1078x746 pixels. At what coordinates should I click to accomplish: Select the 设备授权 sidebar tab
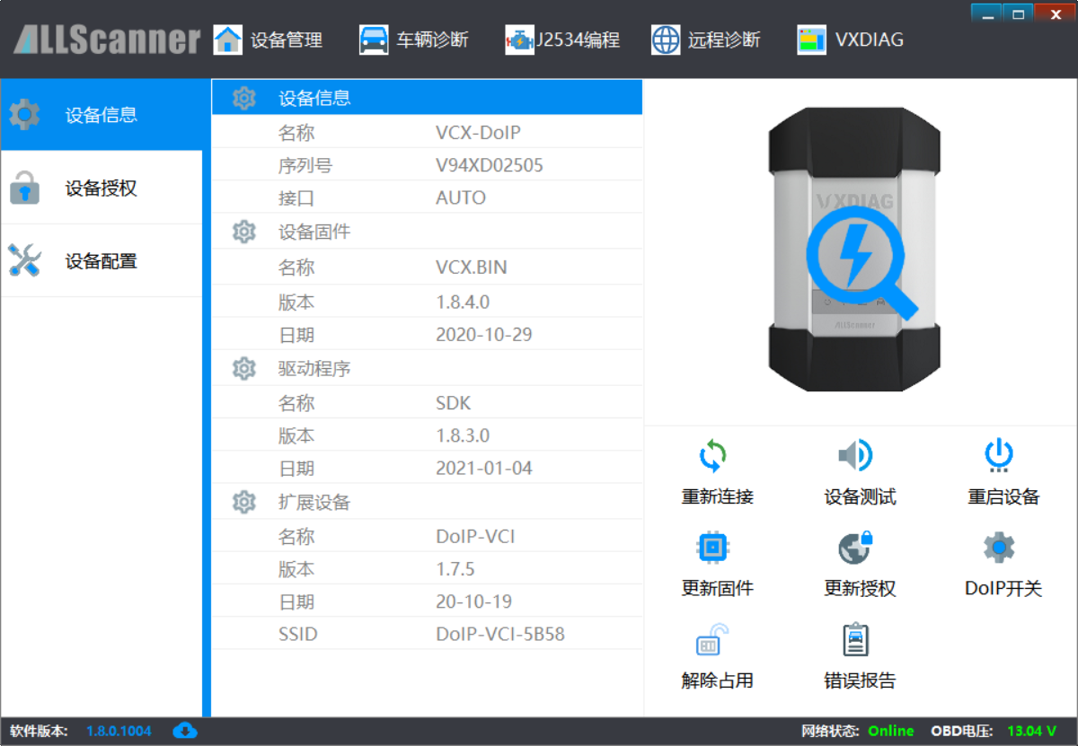[x=102, y=188]
